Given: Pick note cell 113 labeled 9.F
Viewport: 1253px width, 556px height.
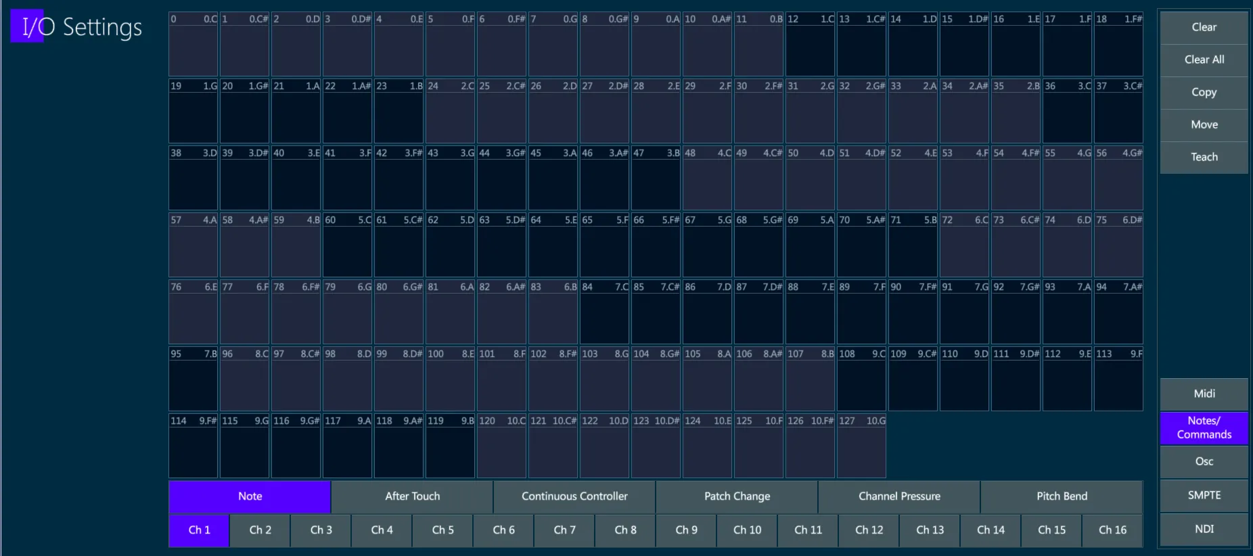Looking at the screenshot, I should 1119,379.
